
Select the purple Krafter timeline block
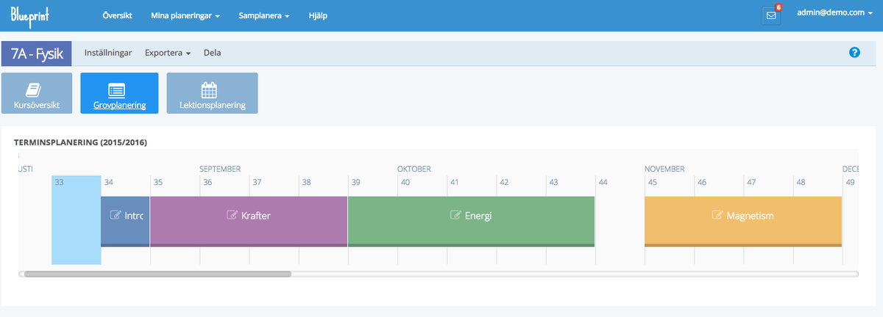click(249, 222)
